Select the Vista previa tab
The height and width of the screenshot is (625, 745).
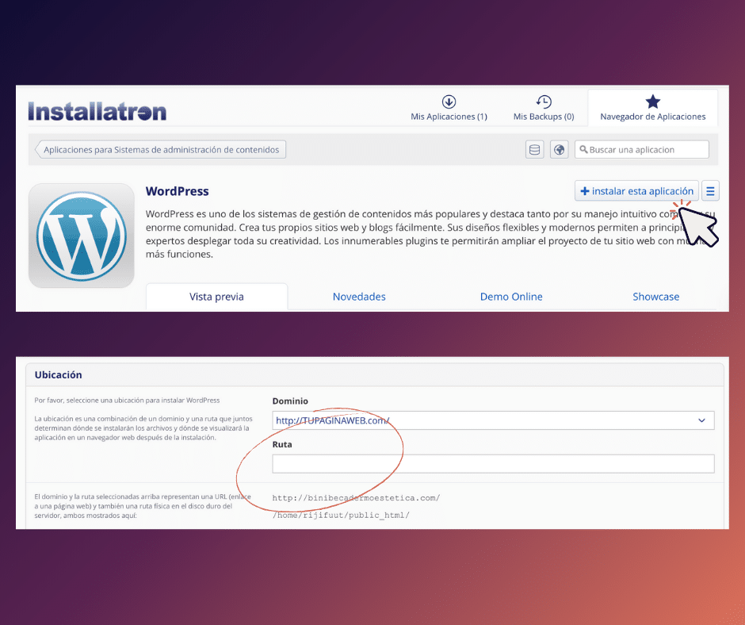click(216, 297)
